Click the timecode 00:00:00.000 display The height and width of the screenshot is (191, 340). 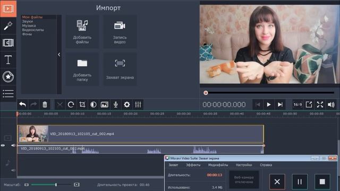224,105
